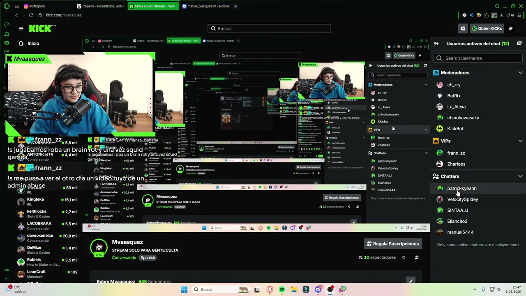The height and width of the screenshot is (296, 526).
Task: Click the gift box icon near Obtén KICKs
Action: 463,28
